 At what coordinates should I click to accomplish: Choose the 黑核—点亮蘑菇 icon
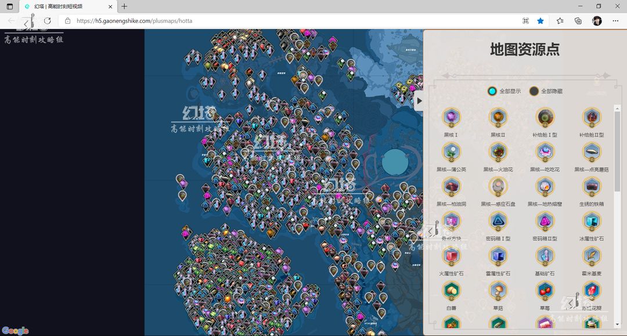(x=592, y=152)
